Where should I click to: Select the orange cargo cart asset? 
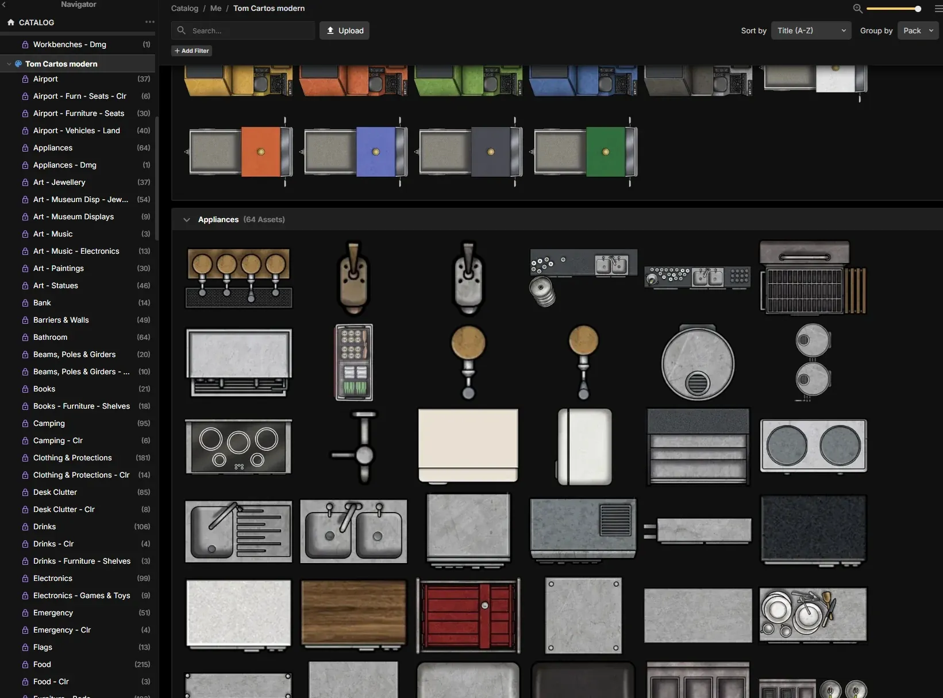point(238,152)
